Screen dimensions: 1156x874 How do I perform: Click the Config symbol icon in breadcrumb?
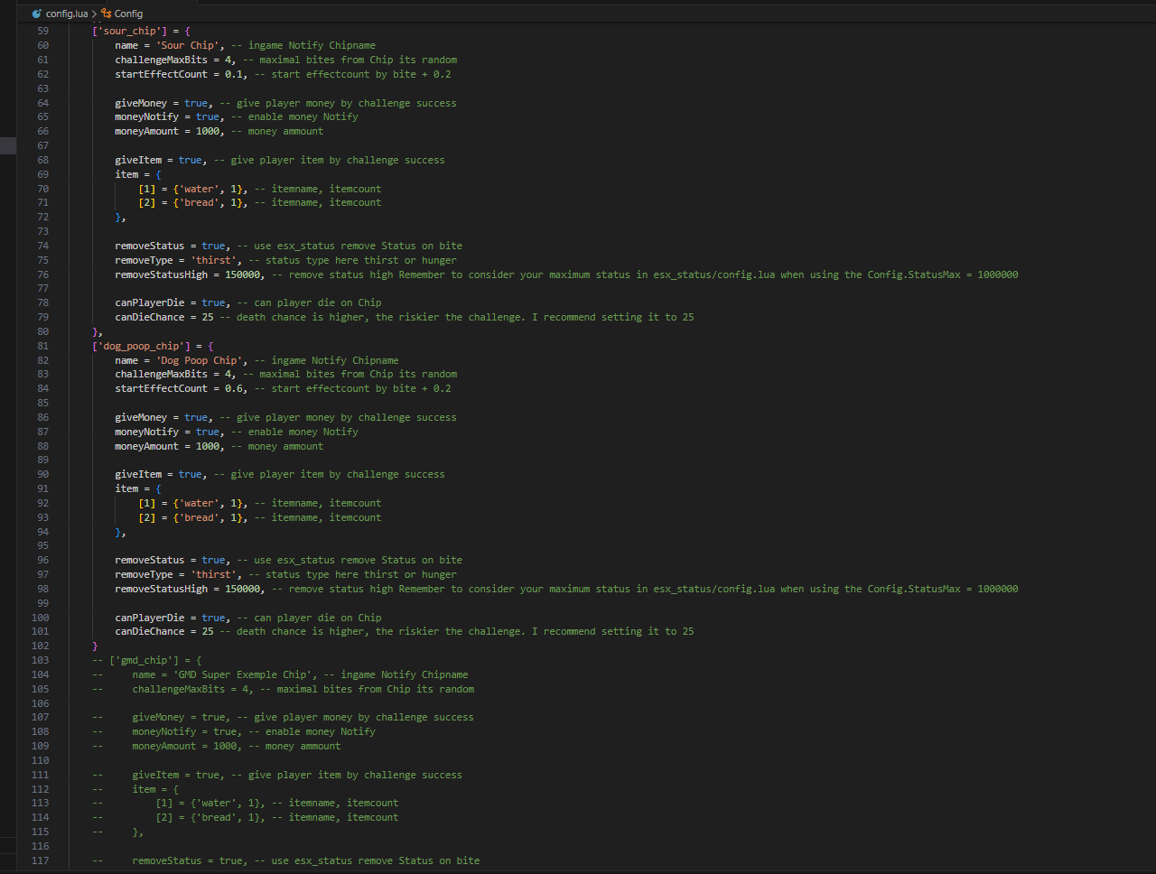(107, 14)
